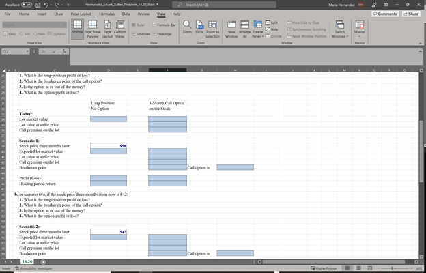Open Custom Views dialog
Screen dimensions: 426x273
coord(120,29)
